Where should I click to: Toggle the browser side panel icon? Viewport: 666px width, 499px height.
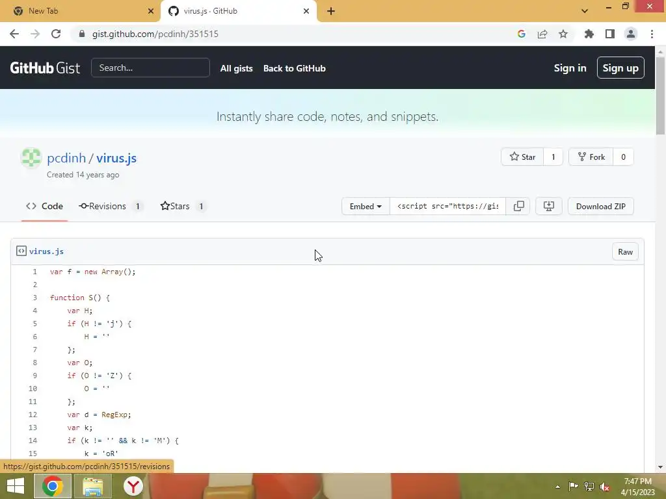(610, 34)
